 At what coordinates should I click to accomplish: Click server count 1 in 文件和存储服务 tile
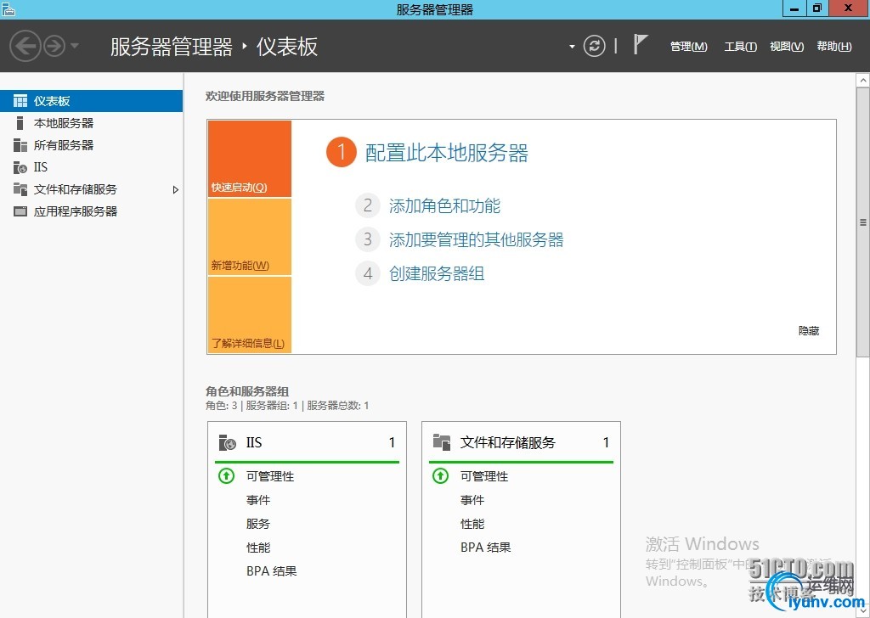[606, 442]
